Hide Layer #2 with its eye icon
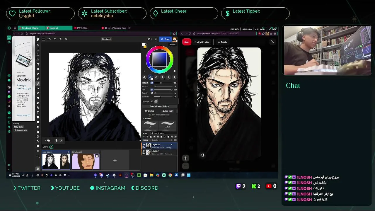This screenshot has height=211, width=375. [144, 145]
